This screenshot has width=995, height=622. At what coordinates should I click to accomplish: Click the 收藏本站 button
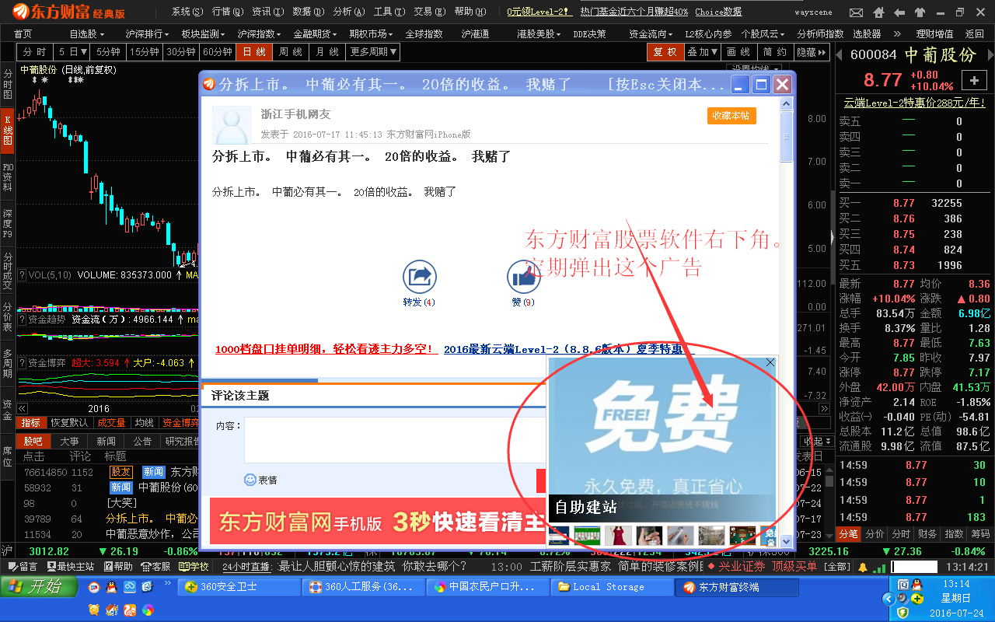point(731,115)
